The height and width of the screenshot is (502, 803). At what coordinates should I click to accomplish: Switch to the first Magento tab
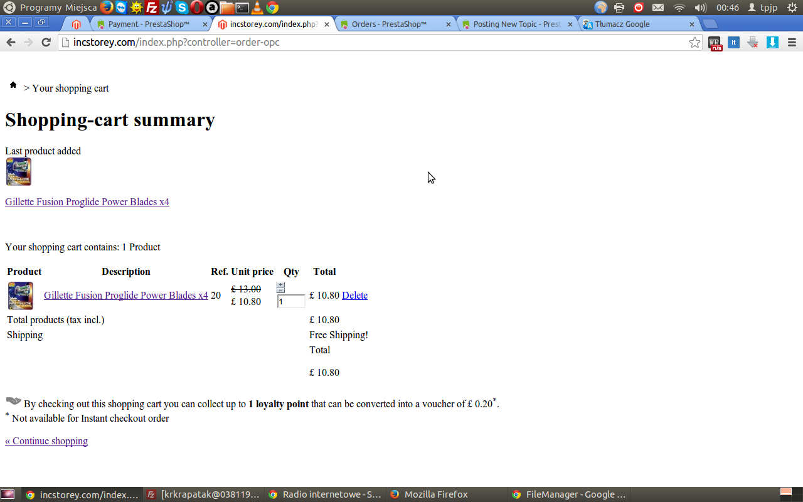[x=77, y=24]
